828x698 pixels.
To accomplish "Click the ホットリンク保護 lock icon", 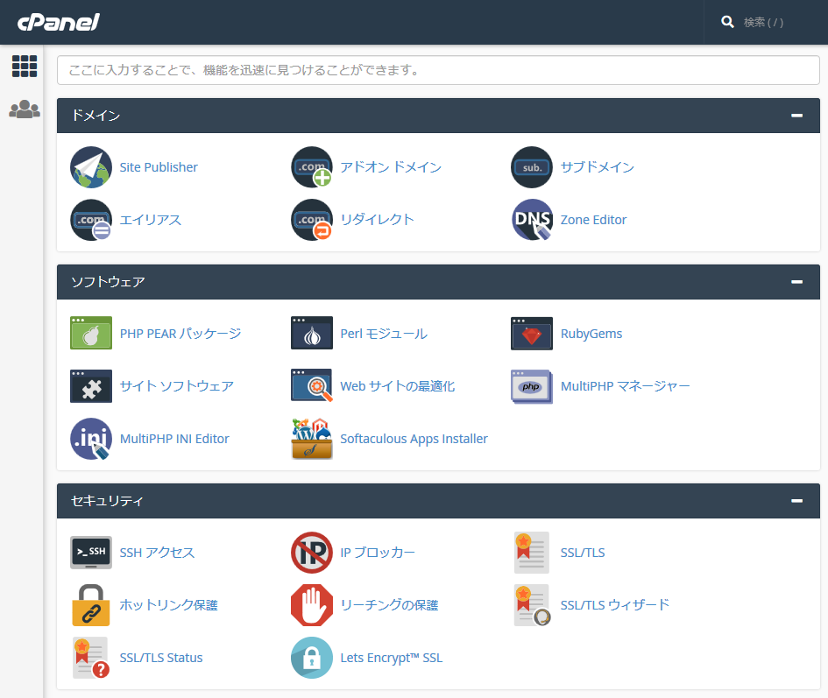I will click(91, 605).
